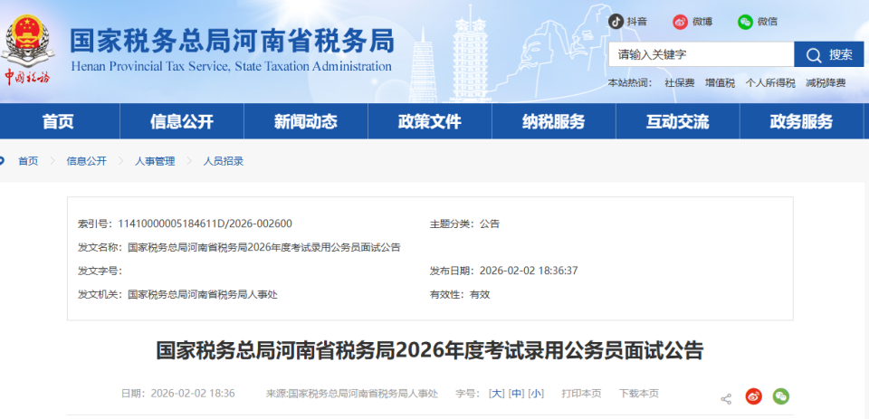Screen dimensions: 869x419
Task: Click the 日期: 2026-02-02 18:36 text
Action: pyautogui.click(x=178, y=394)
